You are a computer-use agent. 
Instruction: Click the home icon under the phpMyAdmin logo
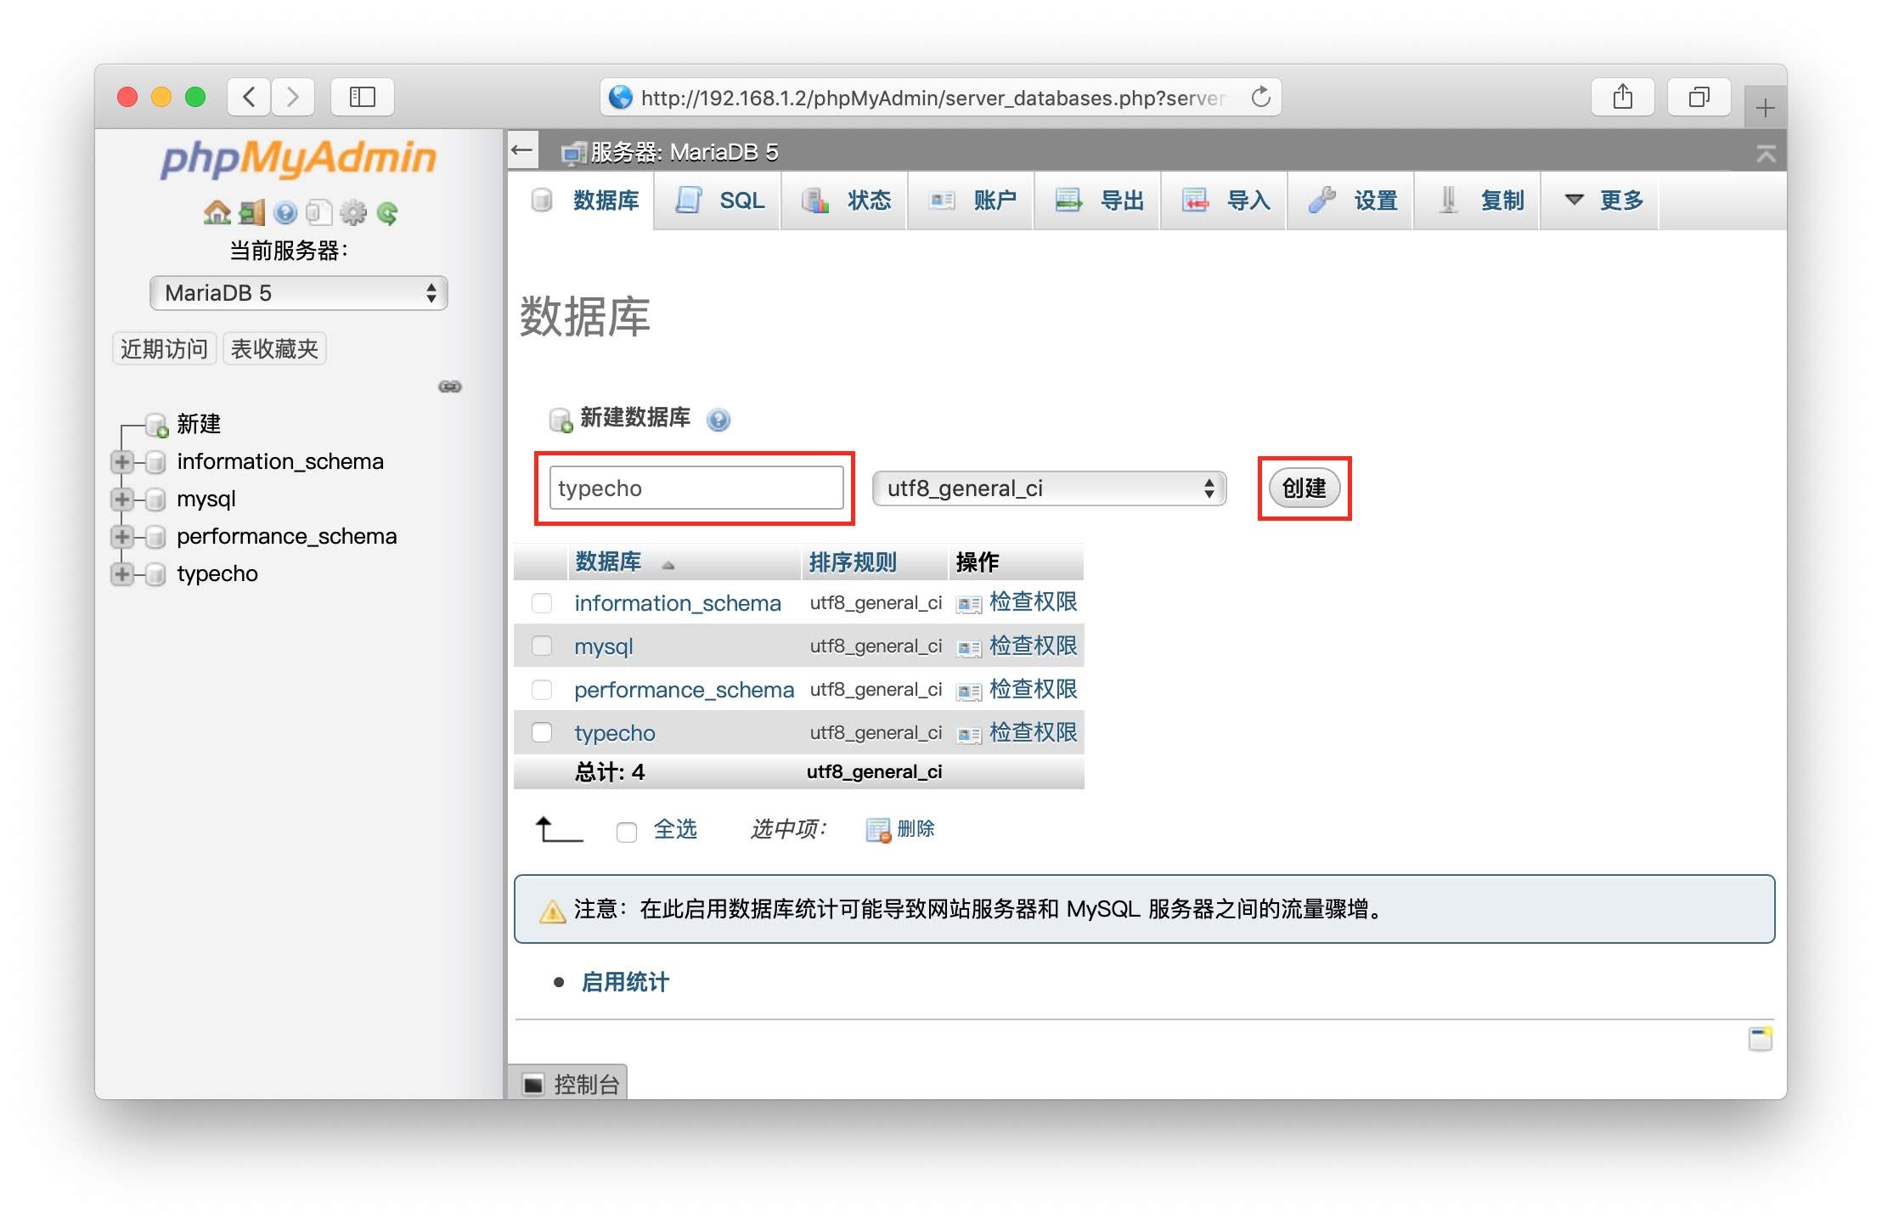(217, 212)
